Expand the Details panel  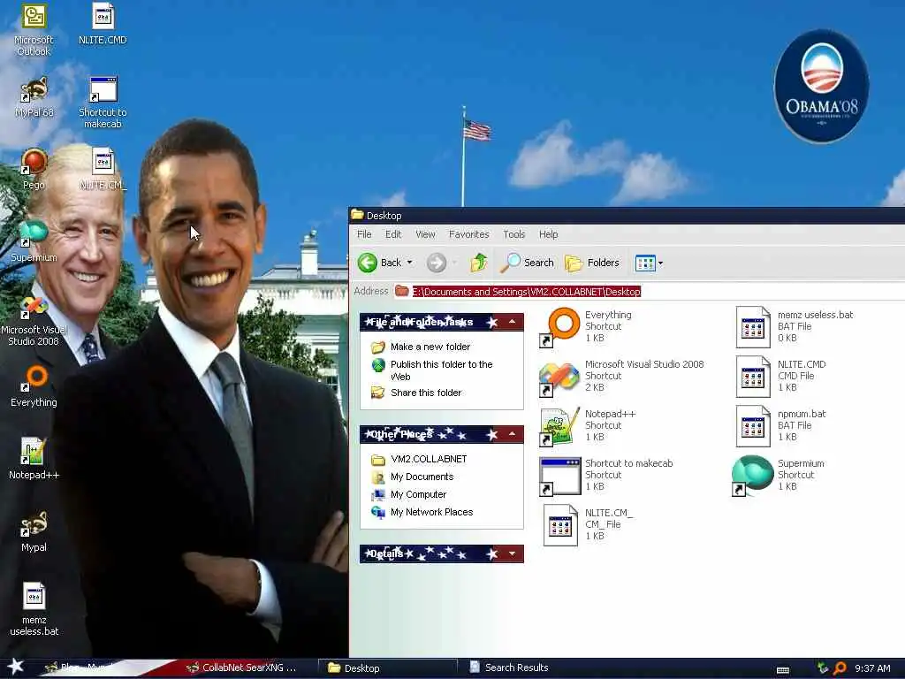pyautogui.click(x=512, y=553)
